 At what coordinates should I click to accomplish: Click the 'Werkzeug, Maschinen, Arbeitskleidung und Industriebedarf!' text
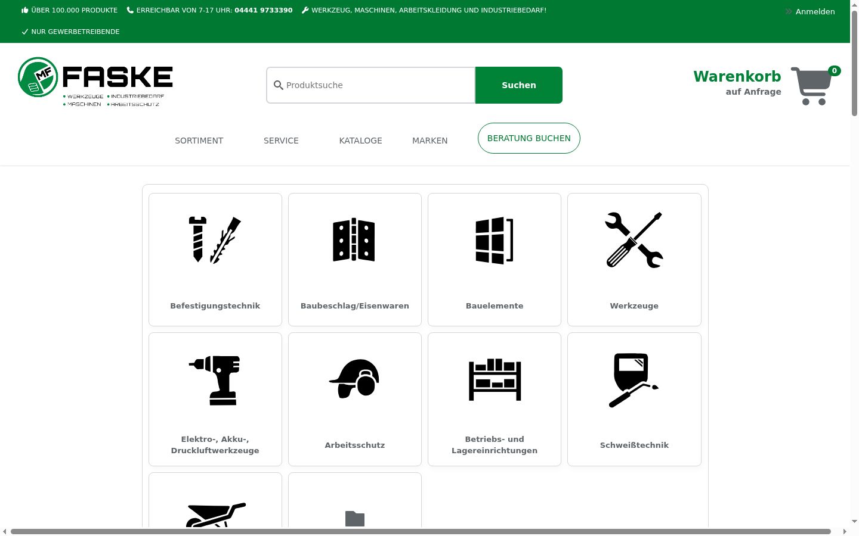pos(429,10)
